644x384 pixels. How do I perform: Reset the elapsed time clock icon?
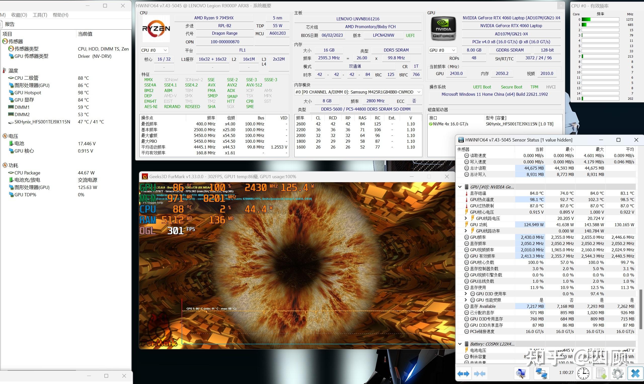coord(583,373)
